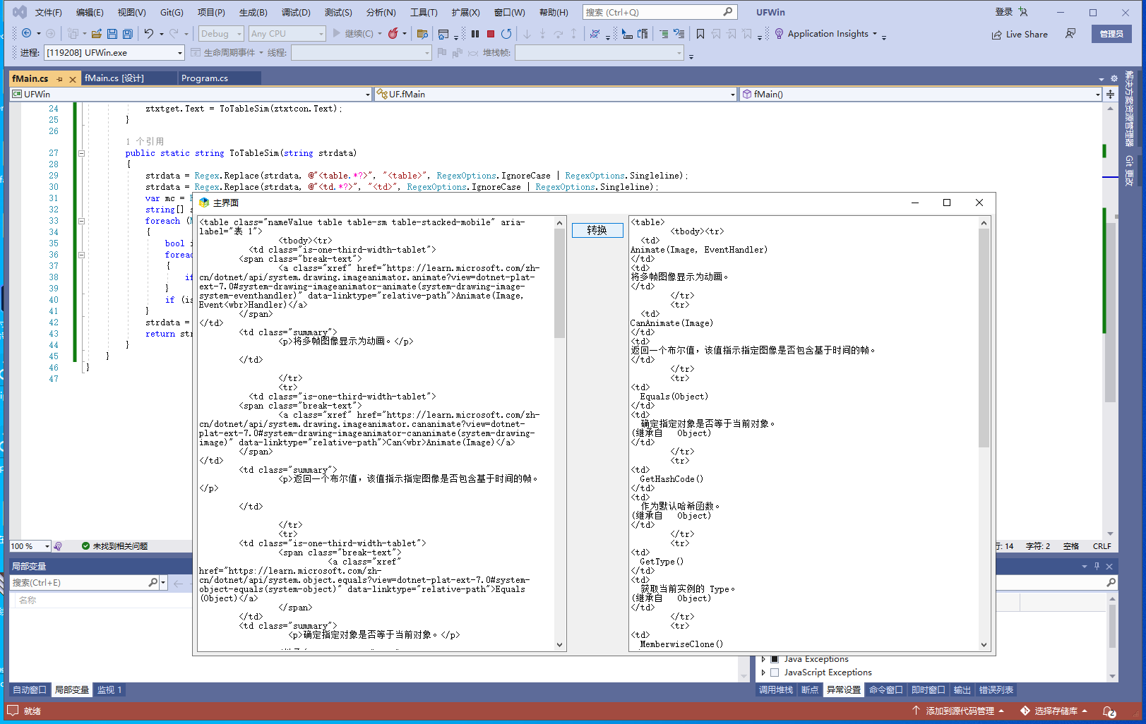Viewport: 1146px width, 724px height.
Task: Check the Java Exceptions checkbox
Action: tap(775, 659)
